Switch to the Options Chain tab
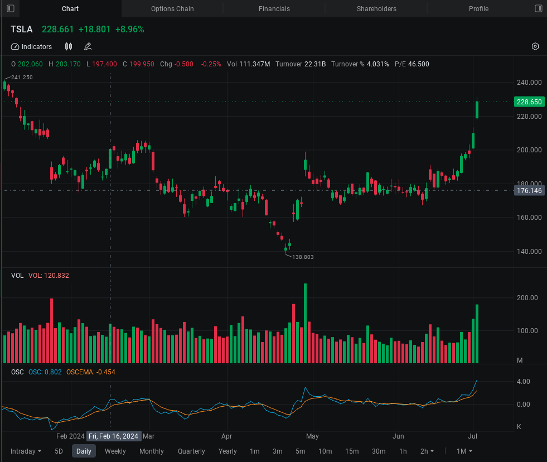The image size is (547, 462). [172, 9]
